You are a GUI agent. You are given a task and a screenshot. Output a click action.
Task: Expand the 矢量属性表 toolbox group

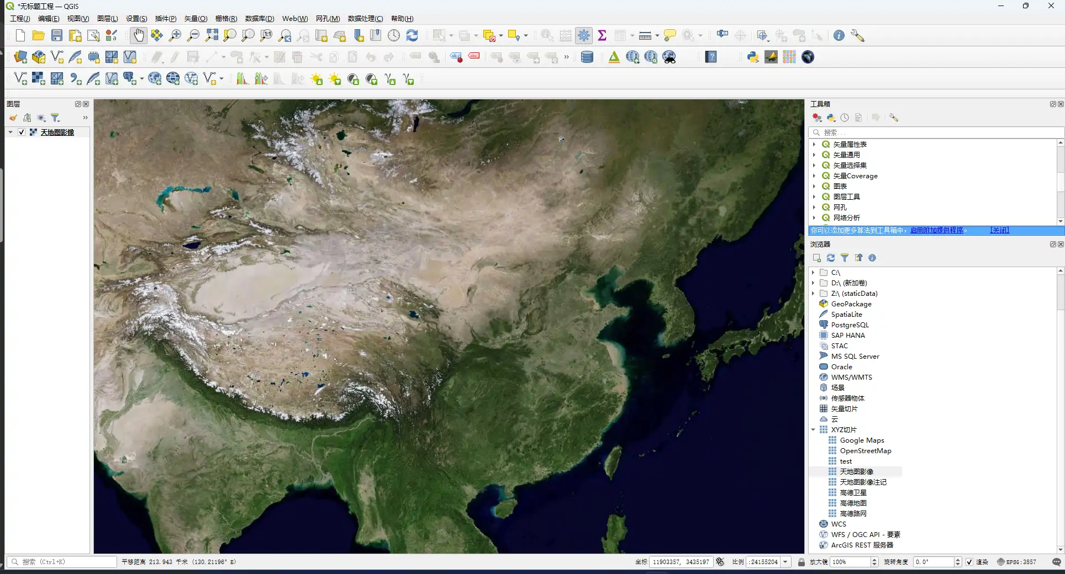coord(814,144)
